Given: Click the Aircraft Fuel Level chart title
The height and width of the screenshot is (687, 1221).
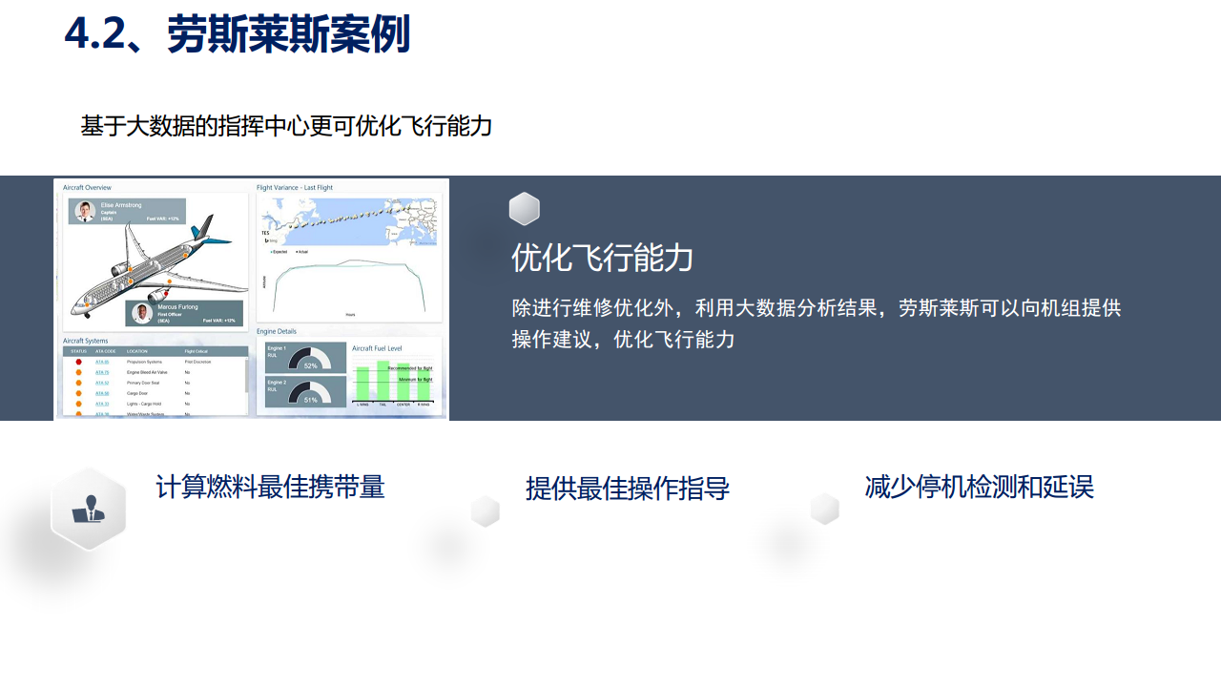Looking at the screenshot, I should point(377,348).
